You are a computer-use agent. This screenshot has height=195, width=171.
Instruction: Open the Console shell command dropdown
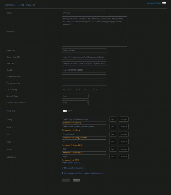pyautogui.click(x=75, y=103)
